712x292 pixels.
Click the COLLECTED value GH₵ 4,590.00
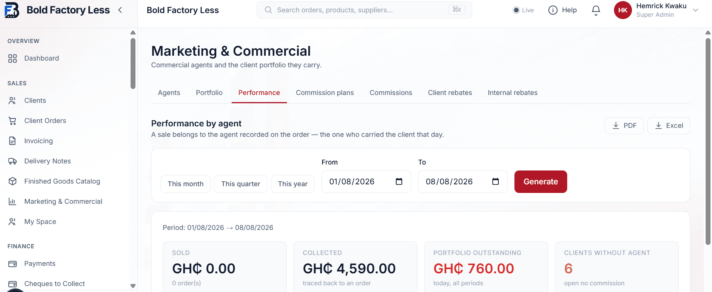pos(349,268)
